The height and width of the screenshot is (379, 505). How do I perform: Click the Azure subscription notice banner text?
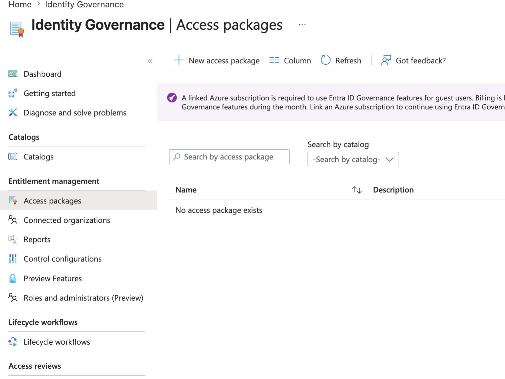pos(343,102)
